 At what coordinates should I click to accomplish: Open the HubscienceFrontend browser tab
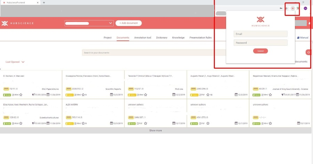pos(20,2)
